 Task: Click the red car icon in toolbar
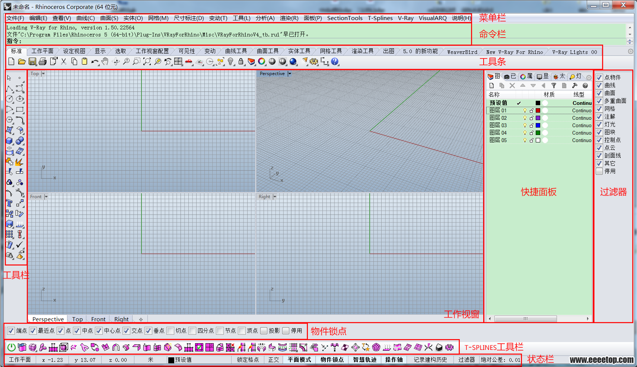(x=189, y=62)
